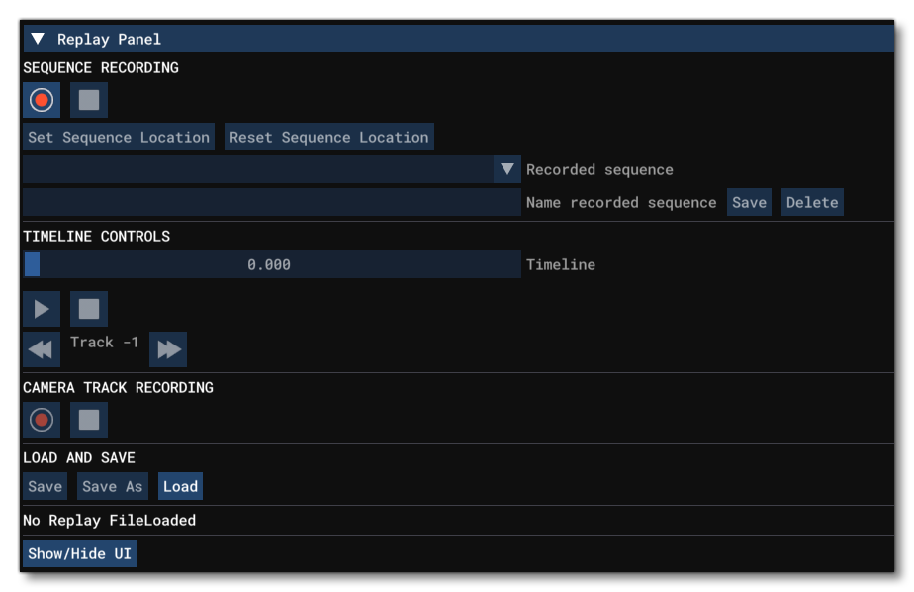Toggle the UI with Show/Hide UI
The height and width of the screenshot is (592, 914).
80,554
